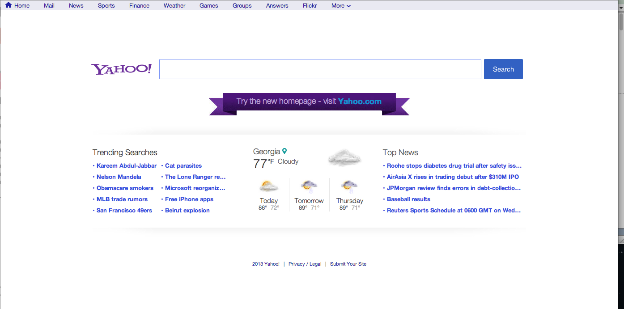Screen dimensions: 624x309
Task: Click the cloudy current weather icon
Action: (344, 158)
